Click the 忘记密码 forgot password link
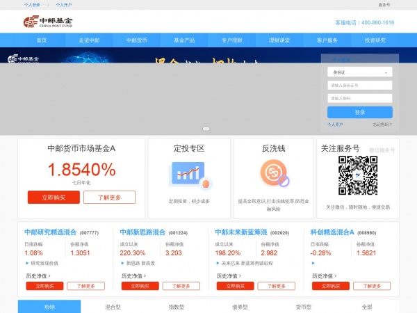 tap(382, 125)
